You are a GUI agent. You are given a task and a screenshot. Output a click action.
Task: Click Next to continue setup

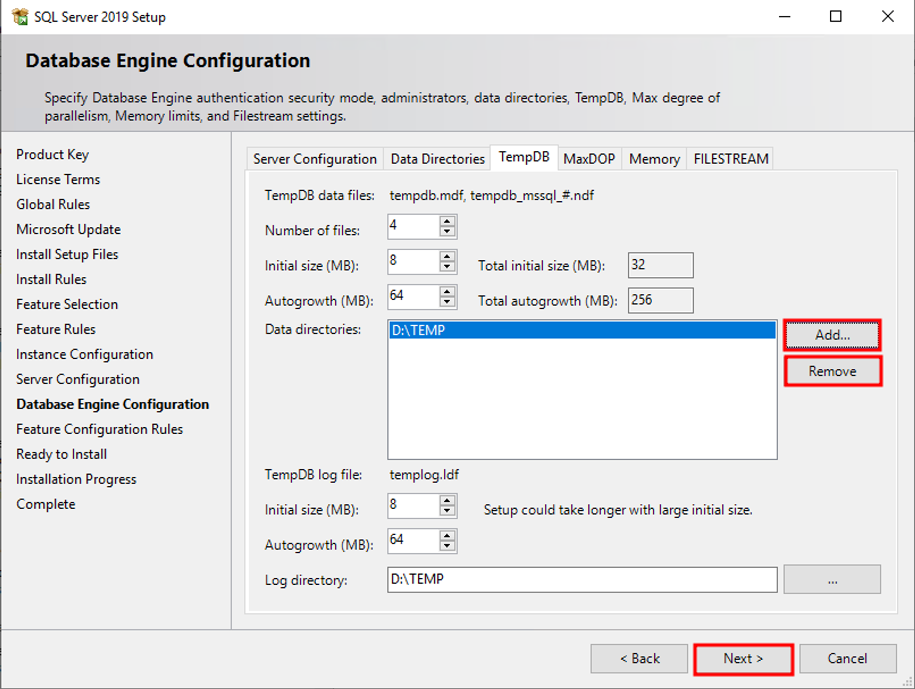point(743,658)
